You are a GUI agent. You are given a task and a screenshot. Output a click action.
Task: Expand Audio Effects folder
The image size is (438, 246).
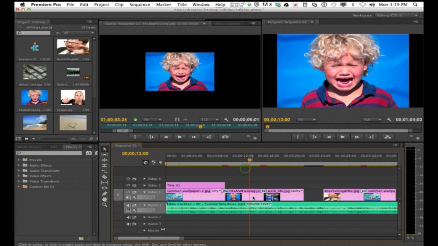(19, 165)
